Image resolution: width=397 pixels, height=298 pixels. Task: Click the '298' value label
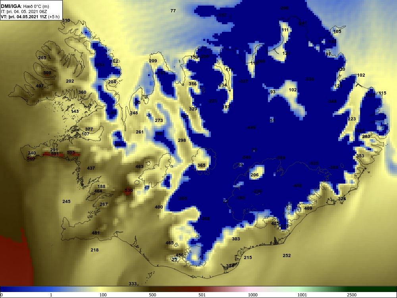click(182, 140)
